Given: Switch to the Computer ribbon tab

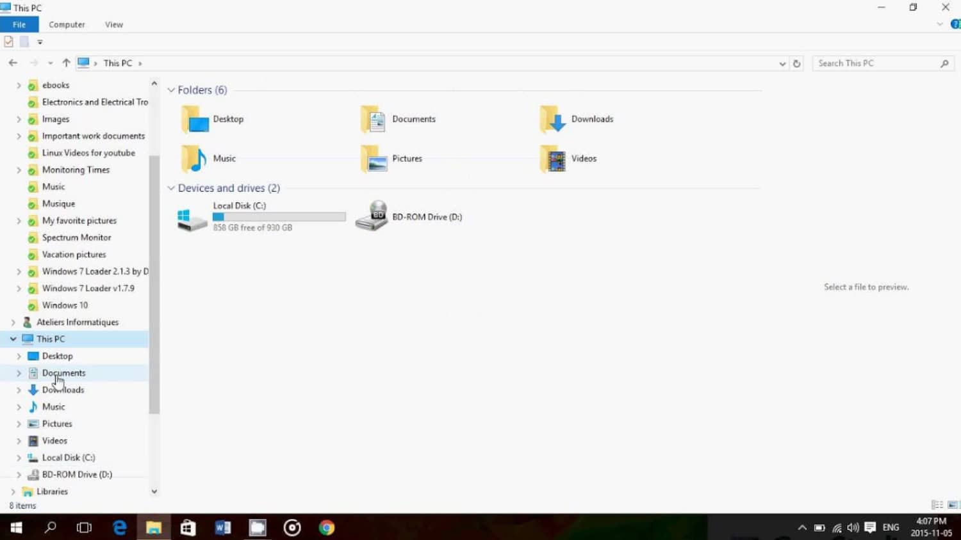Looking at the screenshot, I should click(67, 24).
